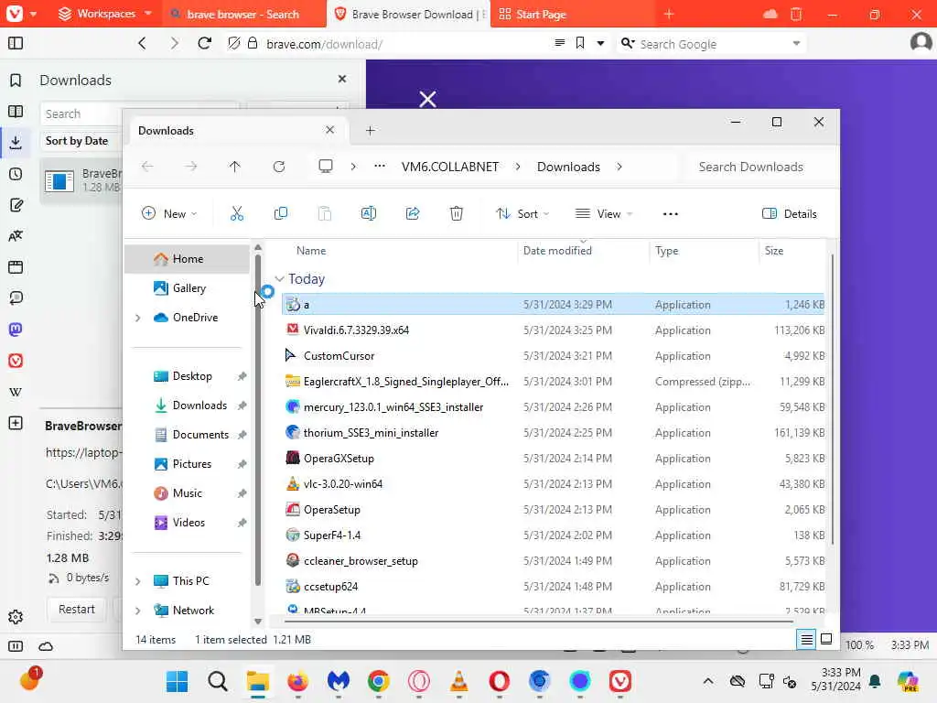This screenshot has height=703, width=937.
Task: Click the Delete trash icon in Explorer toolbar
Action: (x=457, y=213)
